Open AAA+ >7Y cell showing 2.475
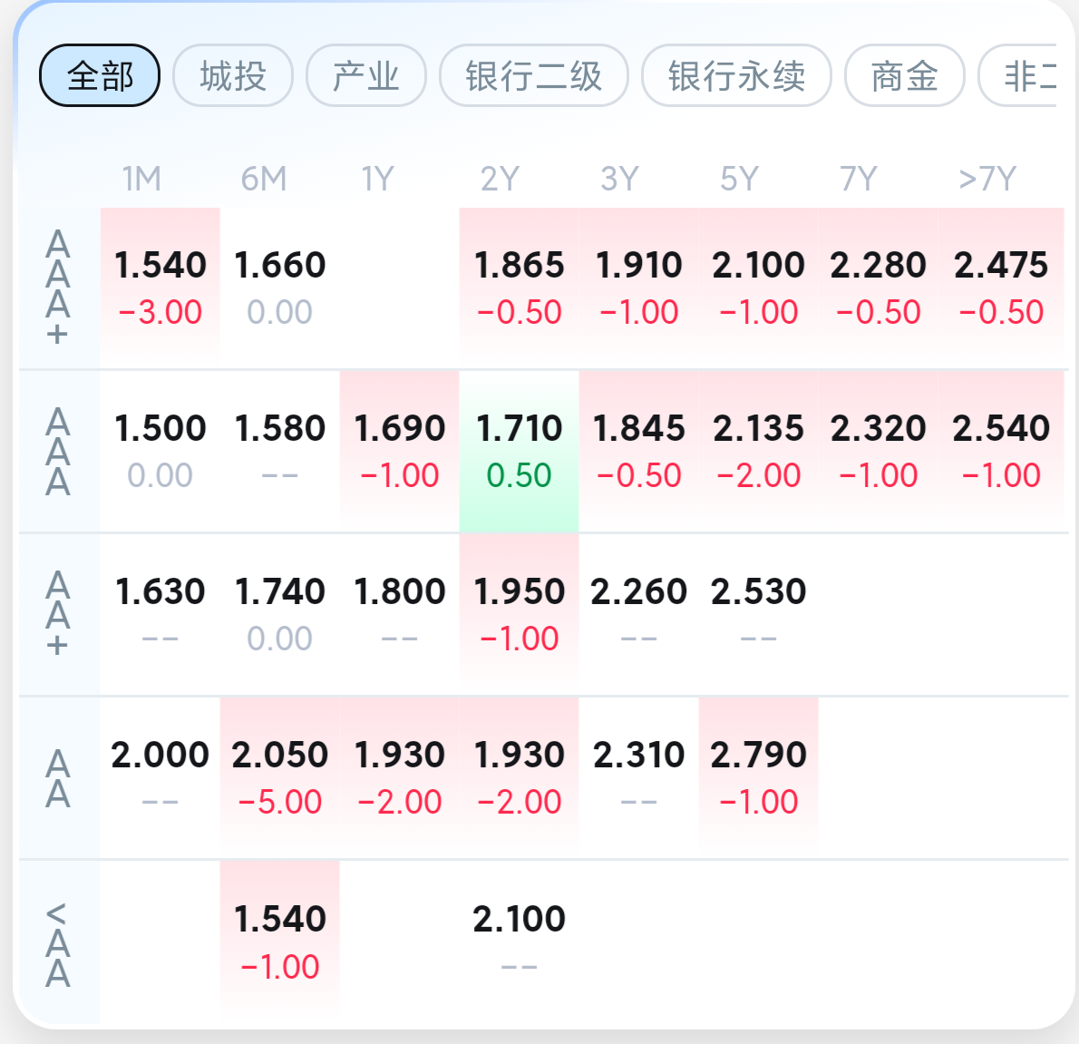The image size is (1079, 1044). [1001, 287]
